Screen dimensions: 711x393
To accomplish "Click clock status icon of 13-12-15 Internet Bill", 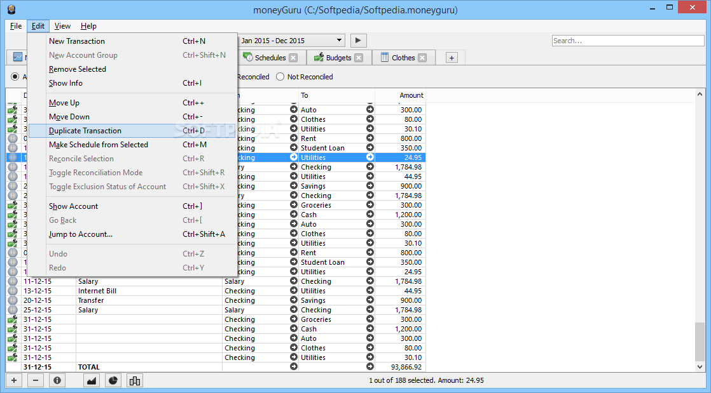I will pyautogui.click(x=13, y=291).
